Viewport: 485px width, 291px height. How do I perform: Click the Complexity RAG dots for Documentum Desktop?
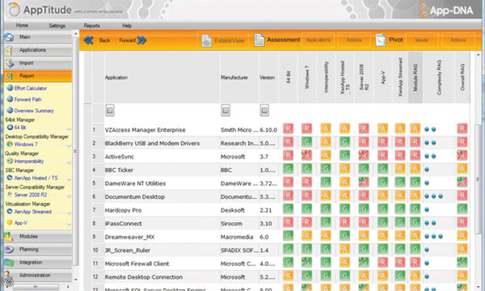434,196
